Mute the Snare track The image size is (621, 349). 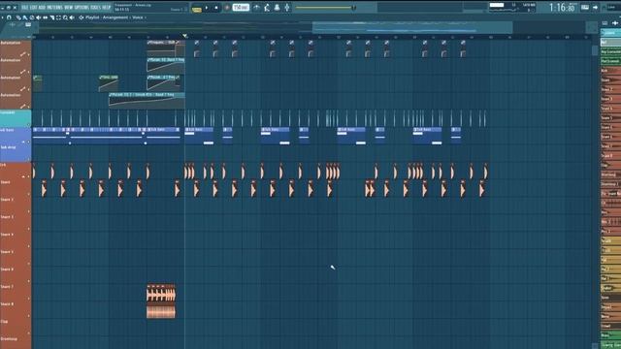pyautogui.click(x=28, y=194)
